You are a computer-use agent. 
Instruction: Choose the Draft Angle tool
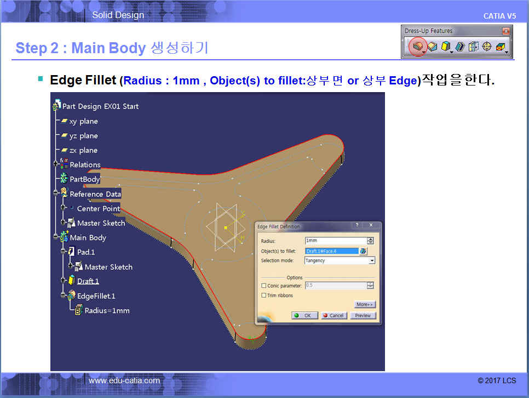(x=446, y=47)
